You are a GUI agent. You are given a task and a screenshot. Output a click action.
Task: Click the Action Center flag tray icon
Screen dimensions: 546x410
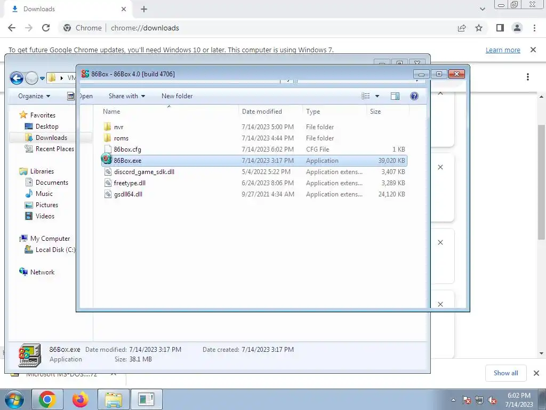click(467, 400)
